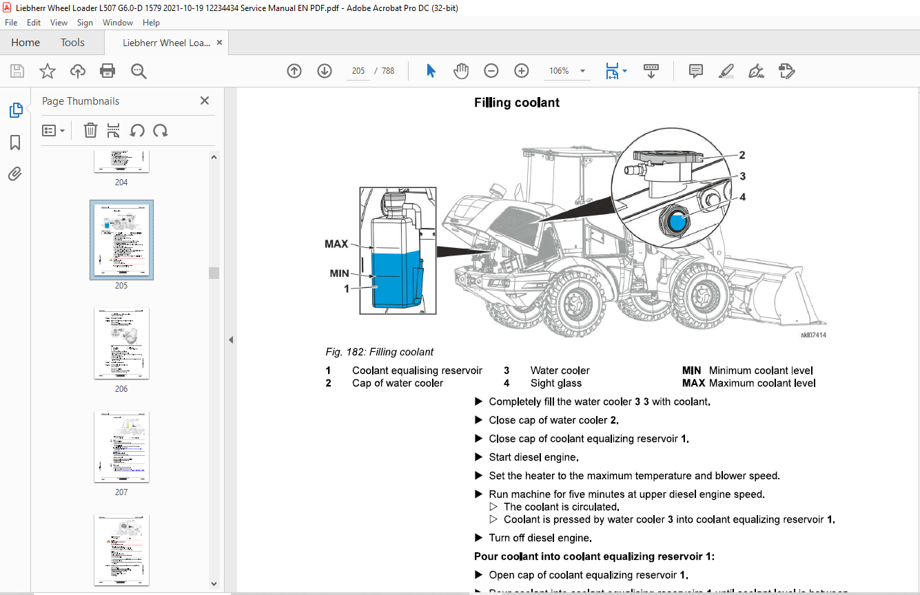Add a comment with the speech bubble tool
The image size is (920, 595).
click(x=696, y=71)
